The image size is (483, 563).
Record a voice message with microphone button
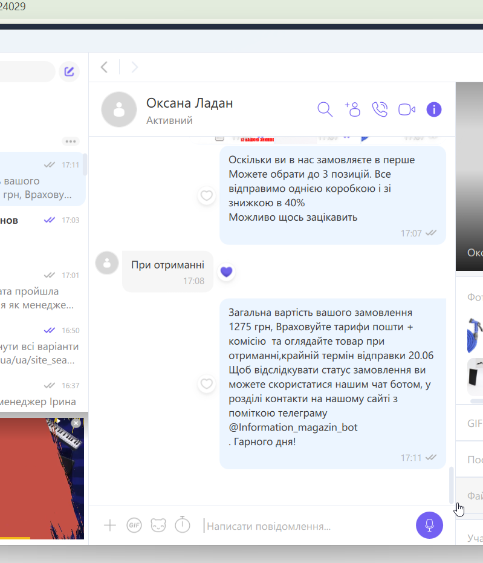click(430, 525)
